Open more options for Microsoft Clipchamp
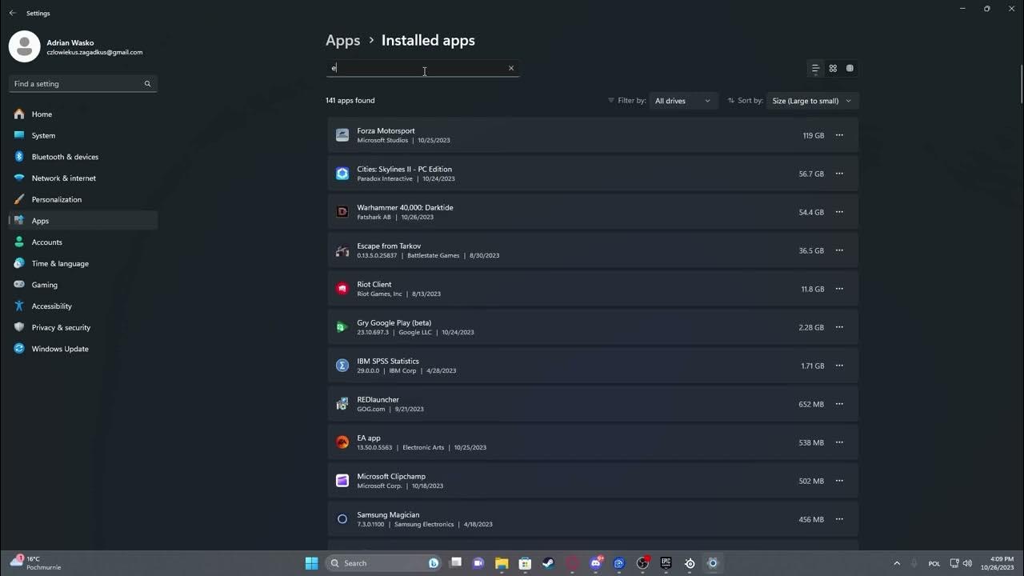Image resolution: width=1024 pixels, height=576 pixels. coord(839,481)
